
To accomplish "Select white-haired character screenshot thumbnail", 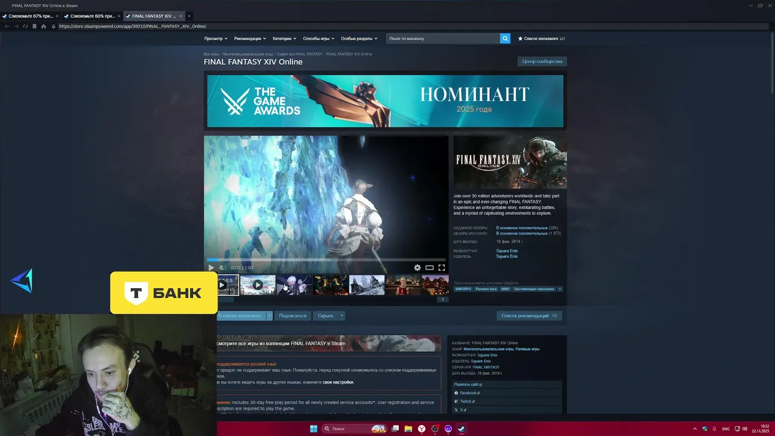I will (294, 285).
